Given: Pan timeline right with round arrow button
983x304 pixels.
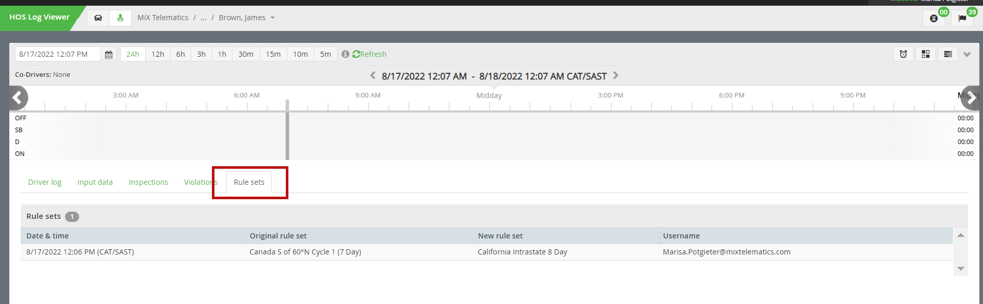Looking at the screenshot, I should tap(970, 98).
